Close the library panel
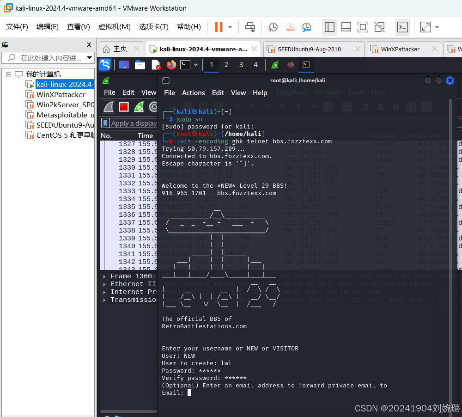462x417 pixels. click(x=89, y=44)
